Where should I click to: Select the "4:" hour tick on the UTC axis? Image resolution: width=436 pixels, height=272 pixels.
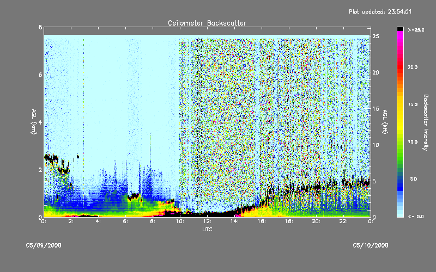coord(99,221)
